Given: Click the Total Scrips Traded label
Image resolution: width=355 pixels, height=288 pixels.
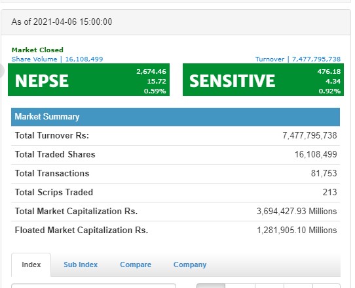Looking at the screenshot, I should (54, 192).
